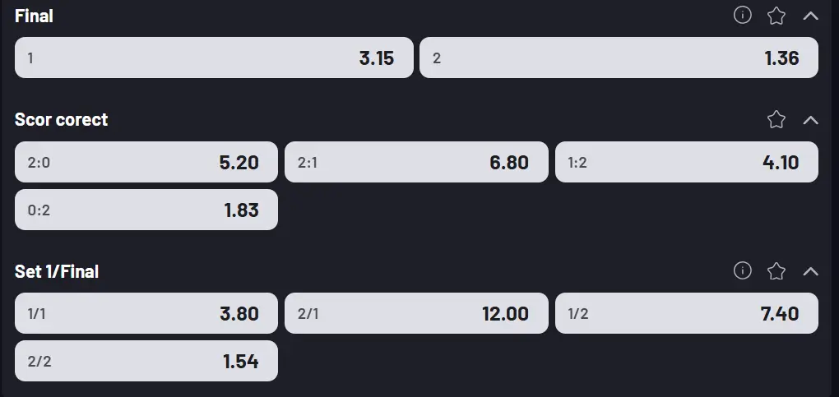Bet on player 2 at 1.36

(619, 58)
